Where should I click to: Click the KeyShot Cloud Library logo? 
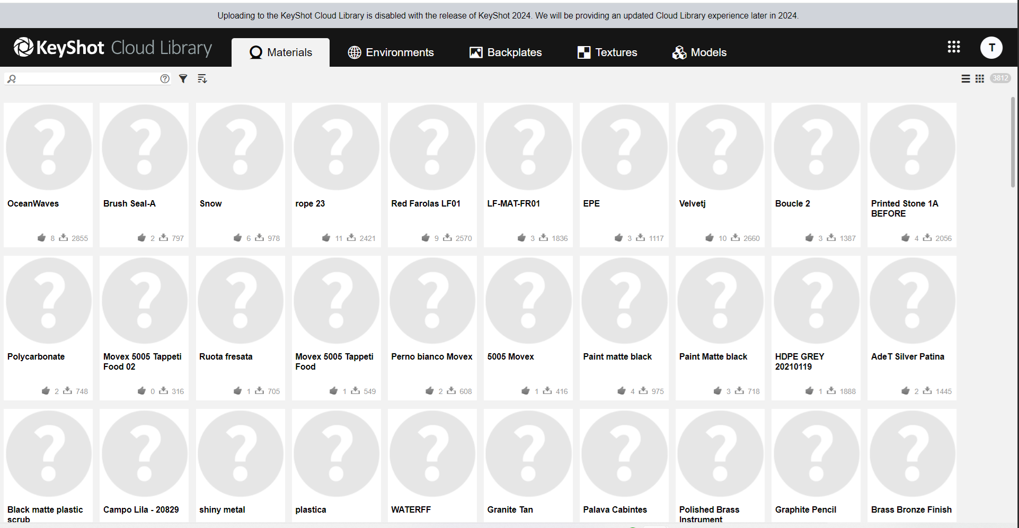pos(113,48)
